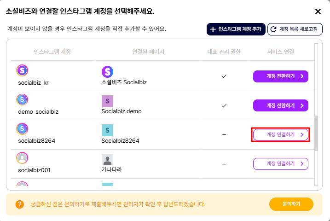Click the 인스타그램 계정 column header
330x221 pixels.
click(x=52, y=52)
